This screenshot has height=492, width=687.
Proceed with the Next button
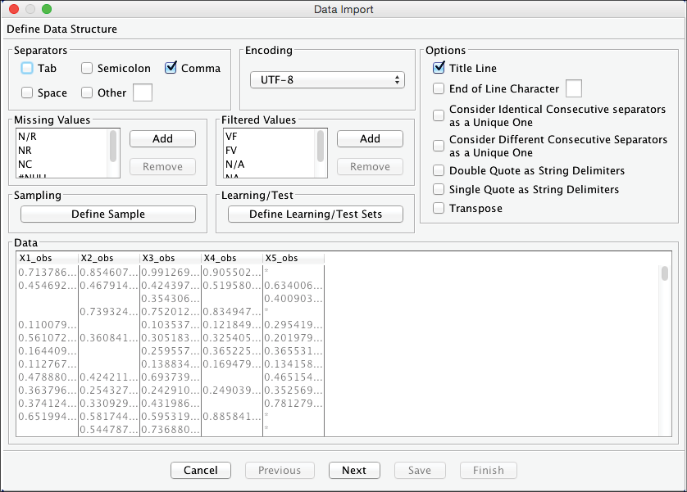coord(354,471)
